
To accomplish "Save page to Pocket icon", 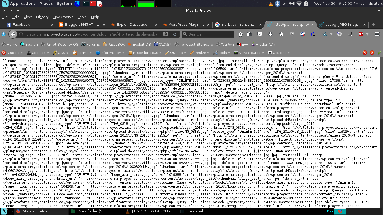I will pos(260,34).
